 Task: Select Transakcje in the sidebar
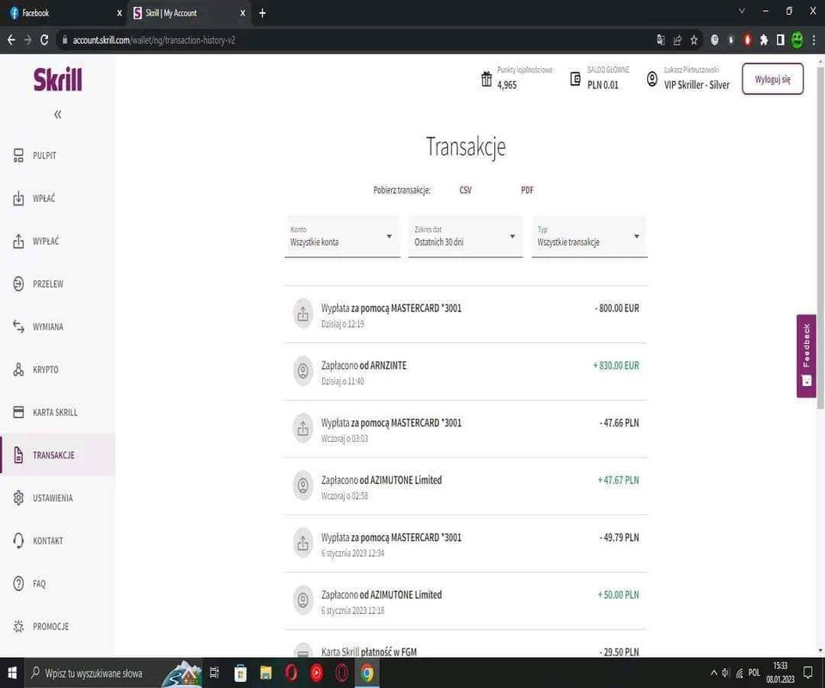[x=58, y=455]
